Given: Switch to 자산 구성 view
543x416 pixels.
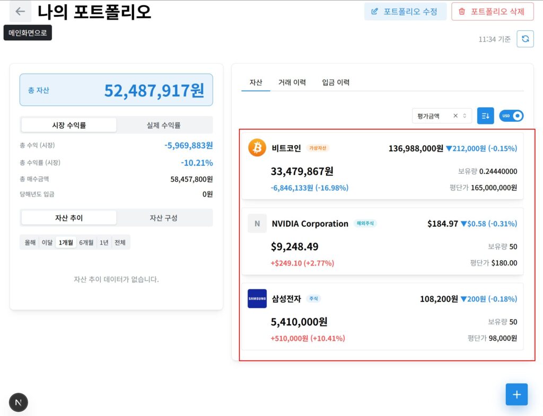Looking at the screenshot, I should point(164,218).
